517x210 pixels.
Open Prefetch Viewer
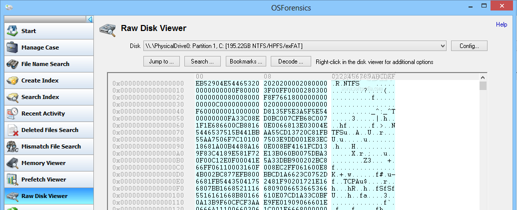click(49, 179)
